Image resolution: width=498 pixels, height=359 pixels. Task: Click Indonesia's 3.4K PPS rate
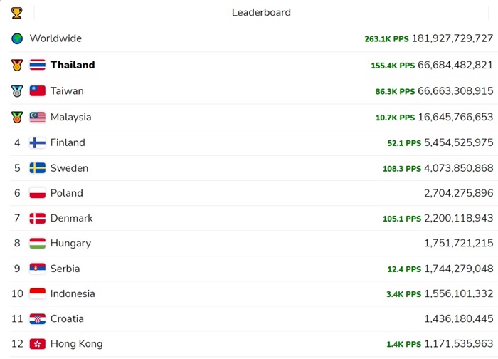tap(401, 294)
